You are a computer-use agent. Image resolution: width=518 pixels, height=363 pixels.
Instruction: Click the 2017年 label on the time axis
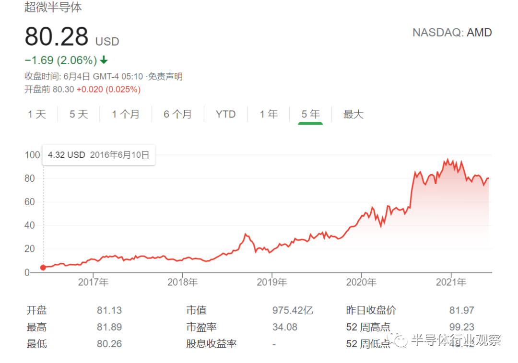pos(93,282)
